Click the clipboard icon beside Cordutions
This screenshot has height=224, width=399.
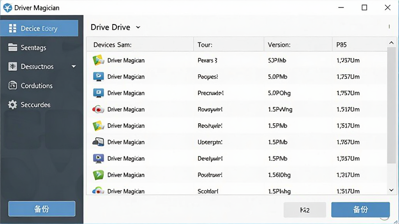coord(12,85)
